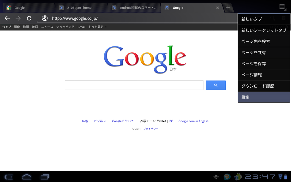
Task: Open the プライバシー link
Action: [x=151, y=129]
